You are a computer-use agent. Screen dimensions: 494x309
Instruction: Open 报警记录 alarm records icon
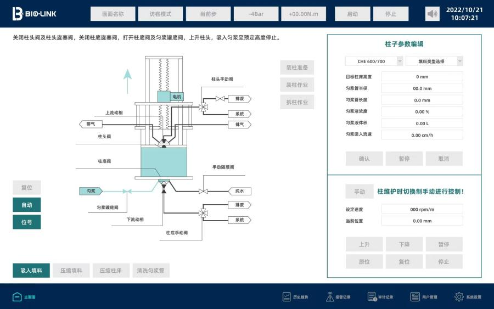330,297
